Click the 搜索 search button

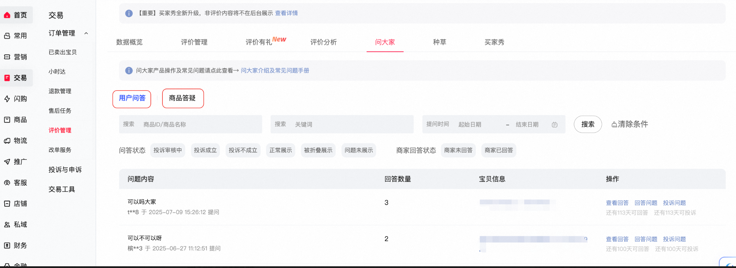pyautogui.click(x=588, y=124)
